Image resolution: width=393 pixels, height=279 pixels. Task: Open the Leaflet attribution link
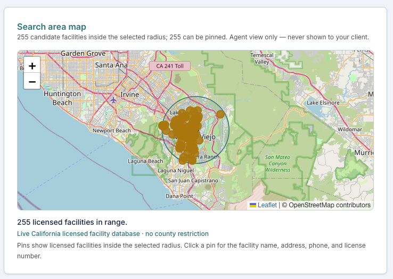click(267, 205)
